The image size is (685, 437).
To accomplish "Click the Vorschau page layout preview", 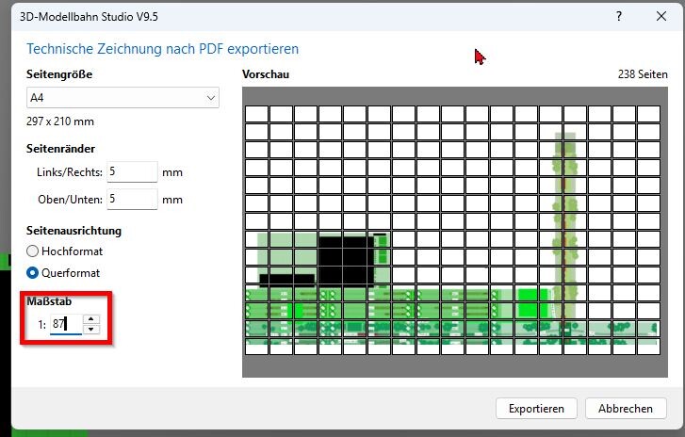I will [455, 232].
